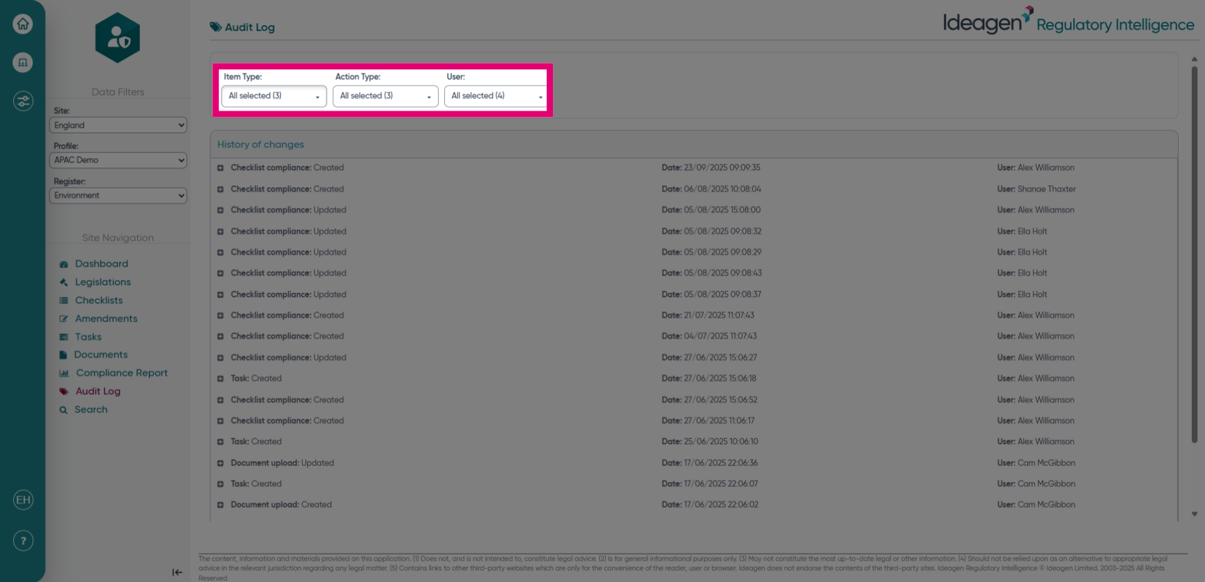Viewport: 1205px width, 582px height.
Task: Expand Document upload Created entry
Action: pos(220,505)
